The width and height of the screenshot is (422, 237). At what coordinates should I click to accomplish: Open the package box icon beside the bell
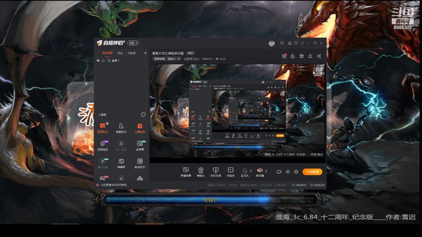point(301,56)
